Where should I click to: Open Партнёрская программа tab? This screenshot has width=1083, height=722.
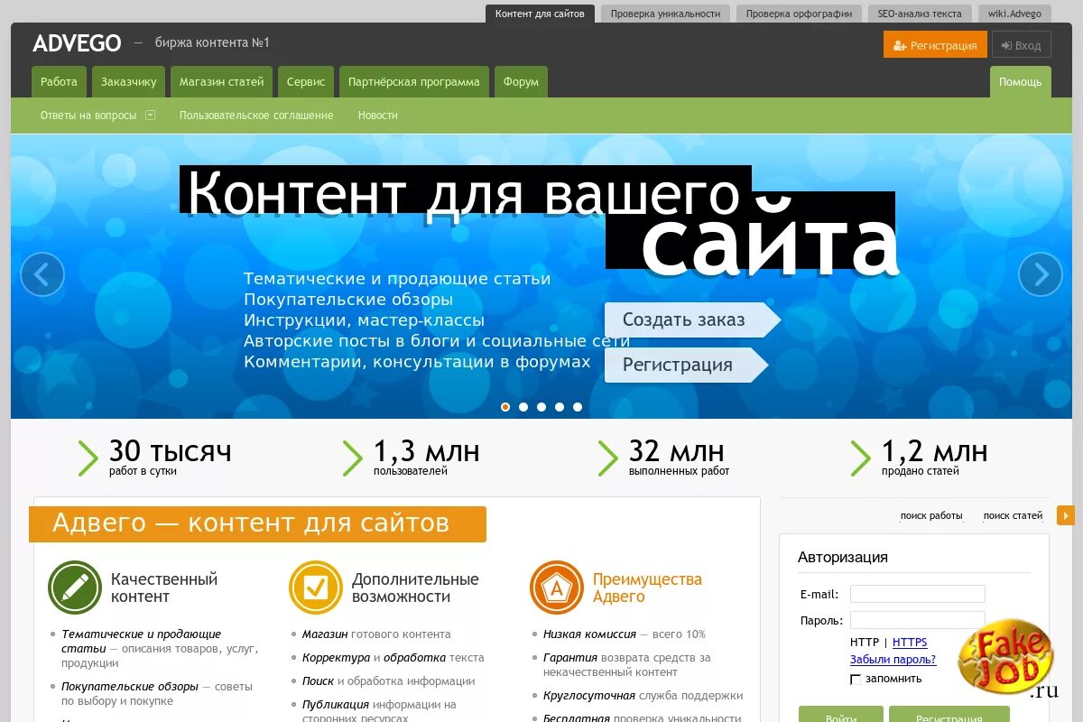414,81
